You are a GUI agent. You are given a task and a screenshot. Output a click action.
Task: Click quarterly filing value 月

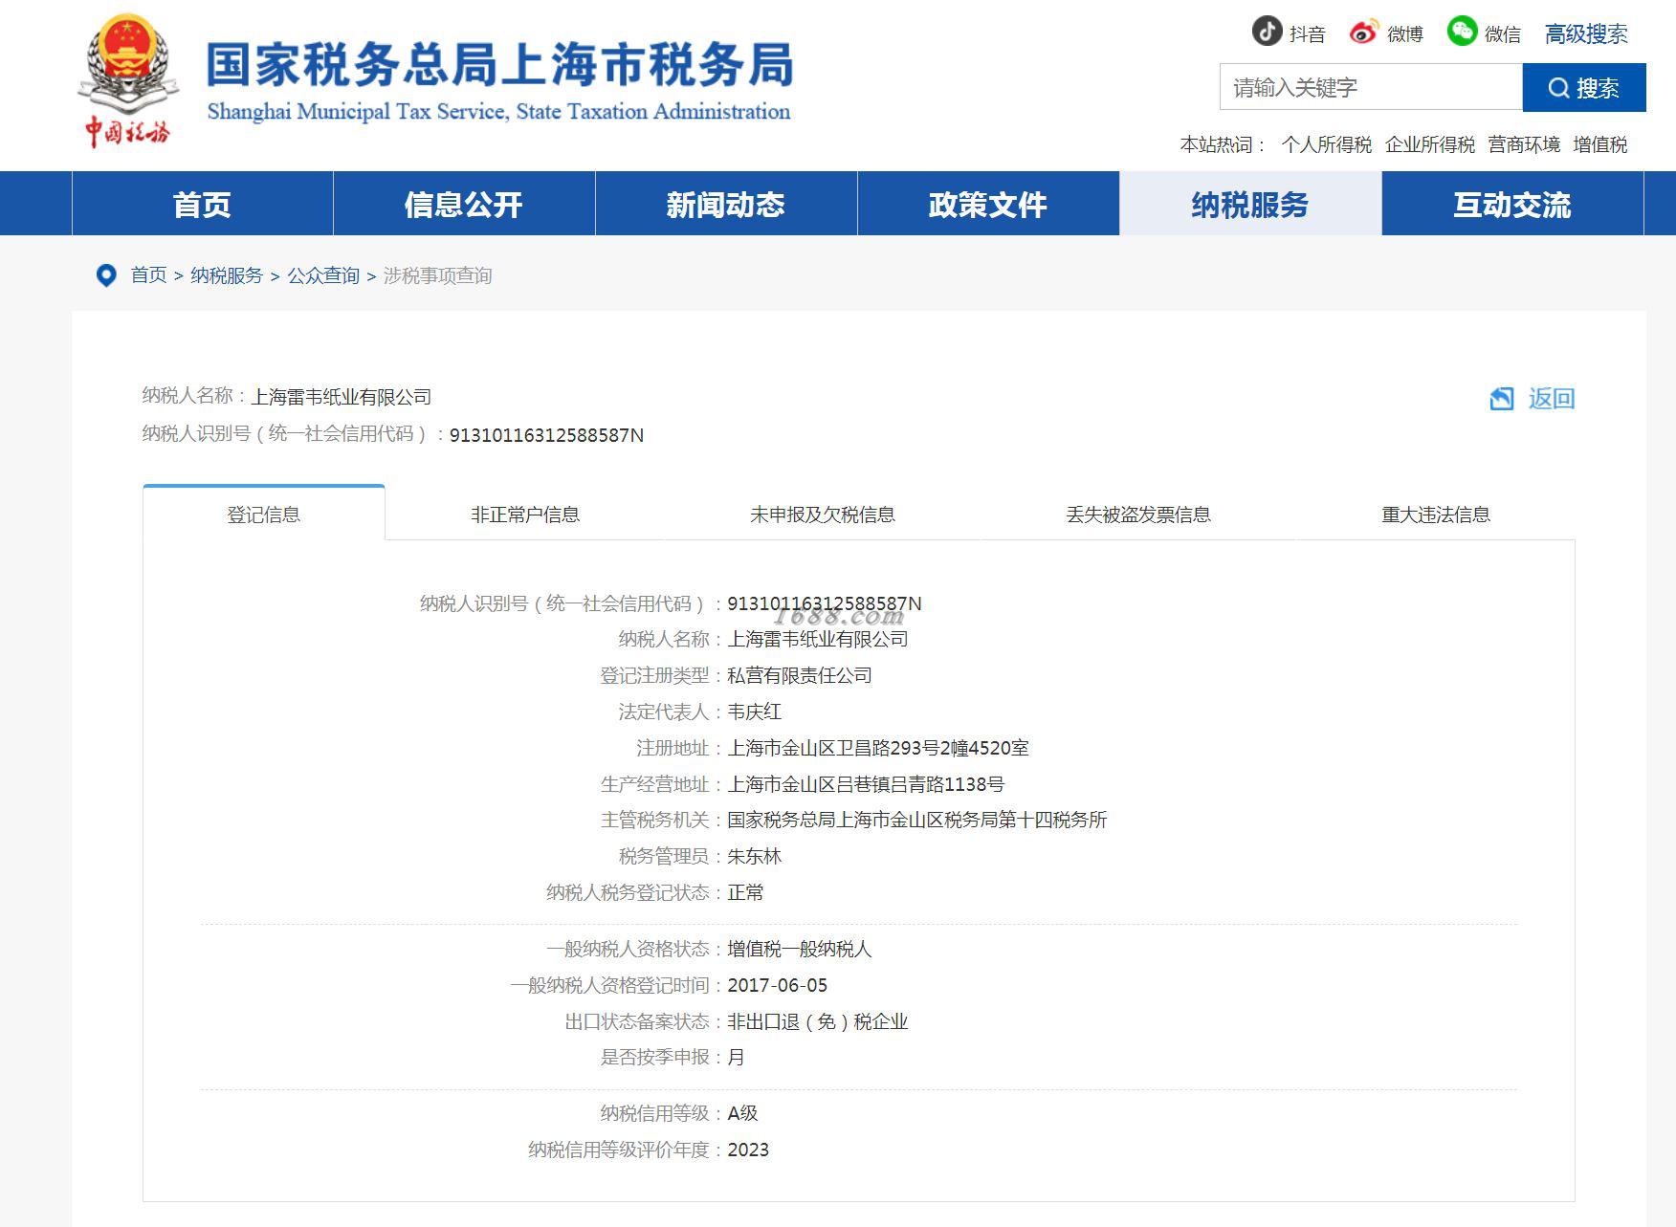click(736, 1057)
